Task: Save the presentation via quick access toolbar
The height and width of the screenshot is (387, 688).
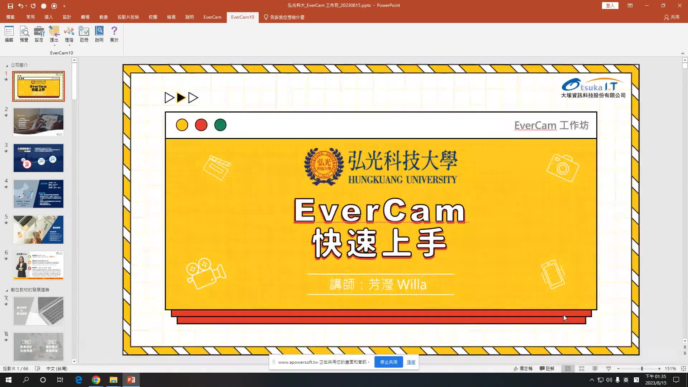Action: (10, 6)
